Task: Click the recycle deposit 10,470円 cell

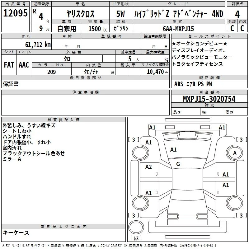Action: click(155, 72)
